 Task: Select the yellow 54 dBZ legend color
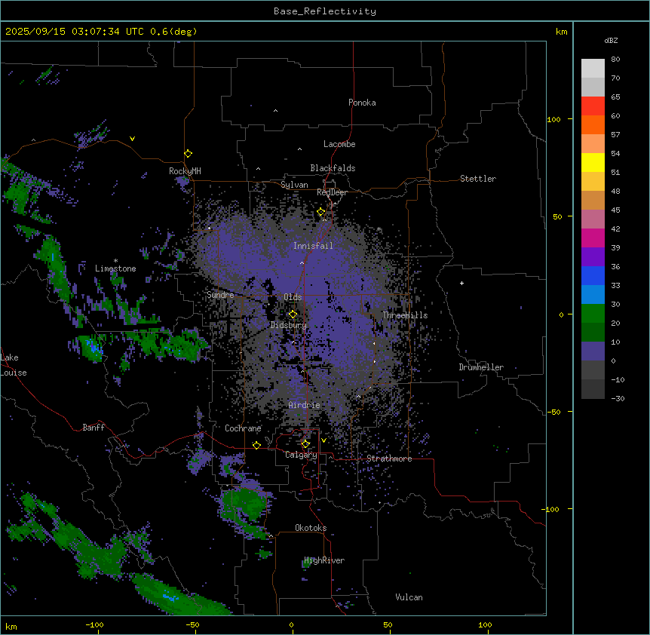(593, 162)
